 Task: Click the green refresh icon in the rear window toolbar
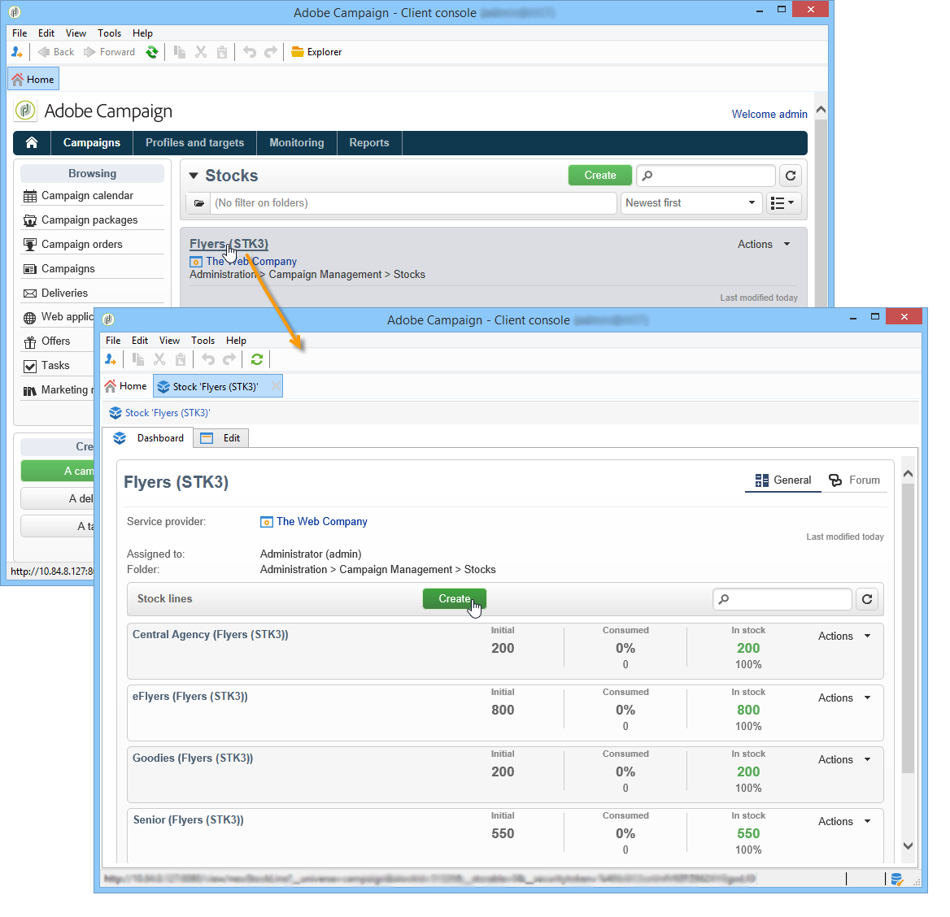(x=152, y=52)
